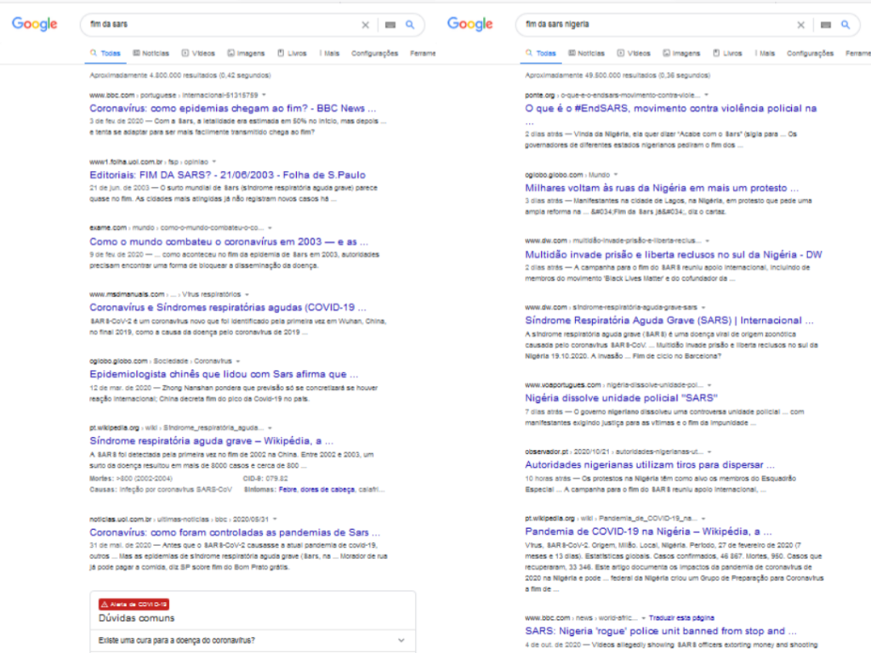Viewport: 871px width, 653px height.
Task: Open dropdown arrow beside observador.pt URL
Action: [709, 451]
